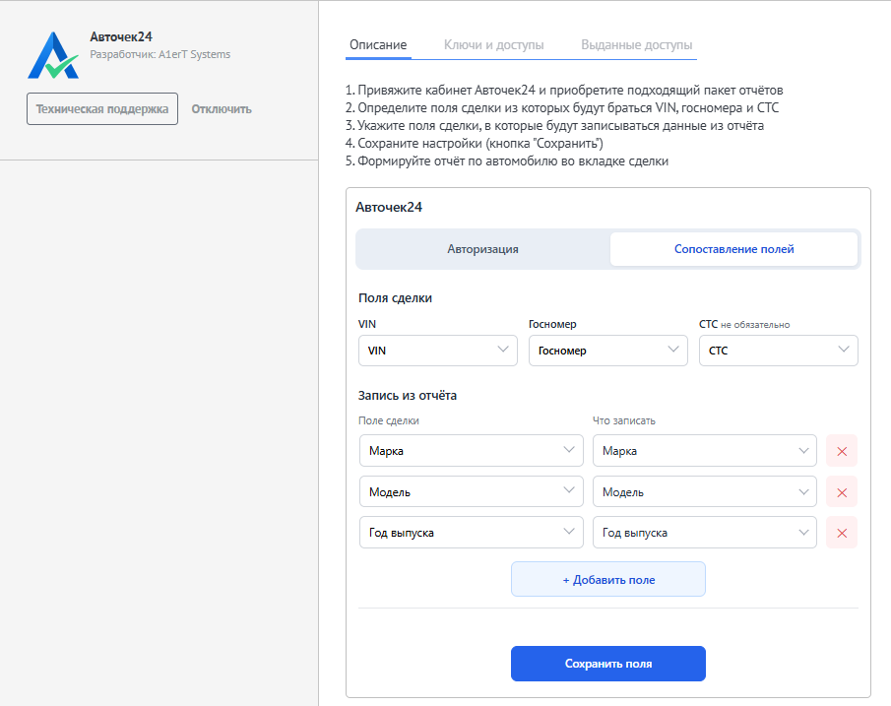The image size is (891, 706).
Task: Expand the Модель deal field dropdown
Action: 471,491
